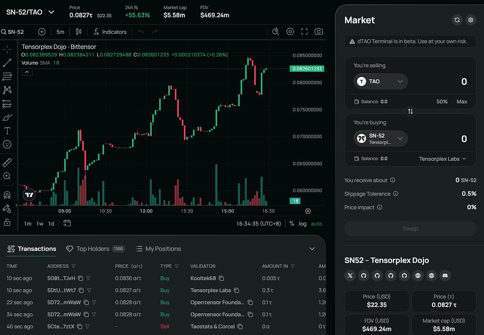Flip the swap direction arrows

410,112
